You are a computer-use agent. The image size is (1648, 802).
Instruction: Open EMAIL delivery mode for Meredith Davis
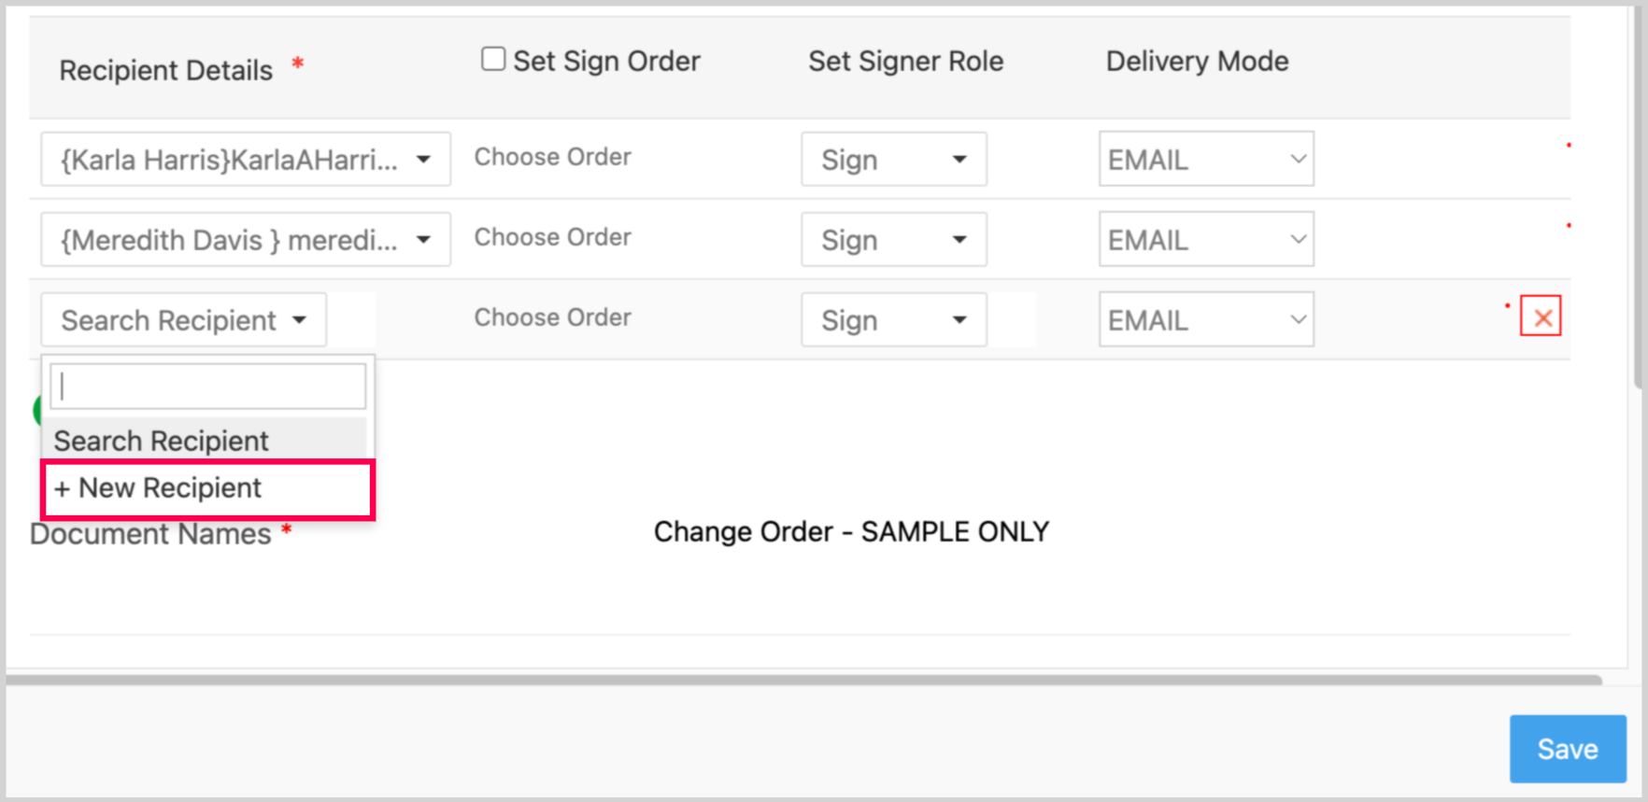click(x=1205, y=240)
